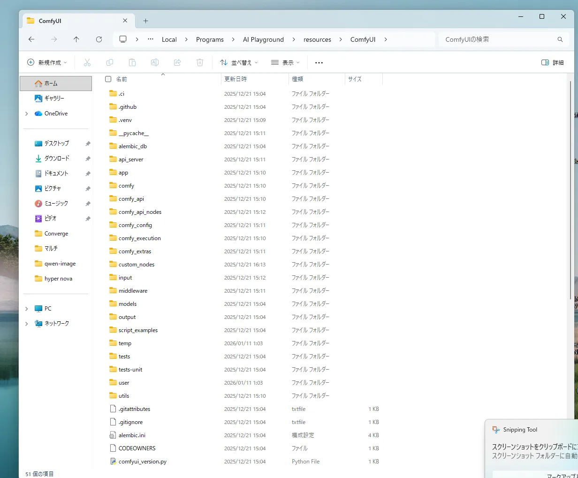Click the Share icon in toolbar
The image size is (578, 478).
177,62
